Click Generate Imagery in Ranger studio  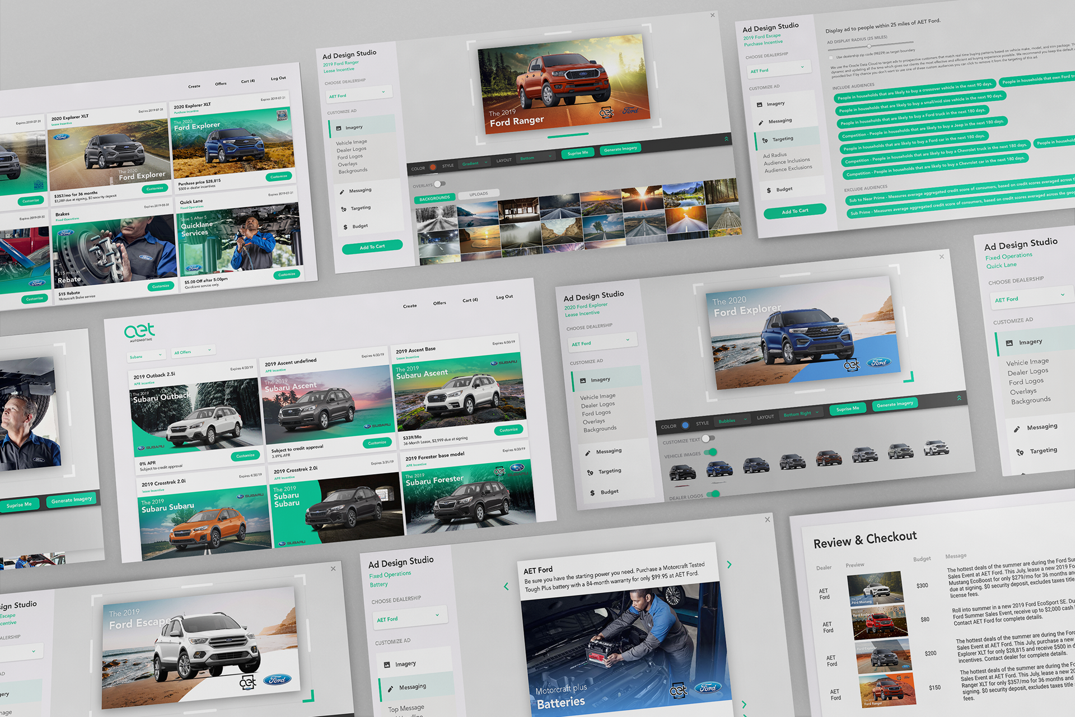click(x=620, y=149)
